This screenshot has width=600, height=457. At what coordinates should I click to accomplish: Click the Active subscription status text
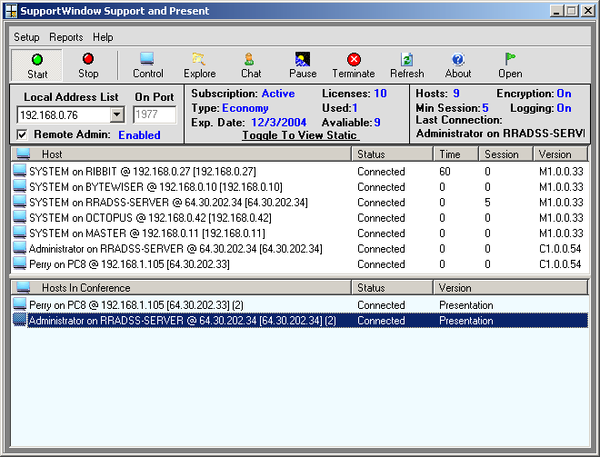278,94
